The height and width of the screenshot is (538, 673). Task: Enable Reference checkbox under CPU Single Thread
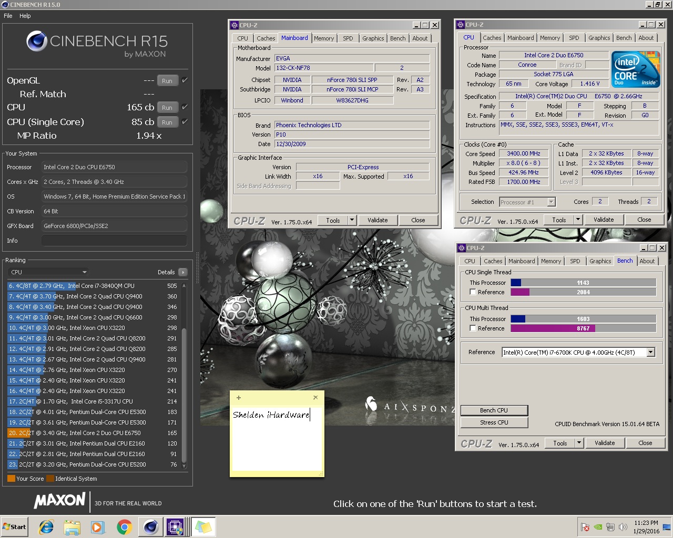(473, 292)
